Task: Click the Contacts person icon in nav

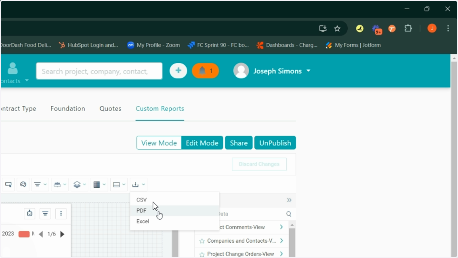Action: click(x=13, y=68)
